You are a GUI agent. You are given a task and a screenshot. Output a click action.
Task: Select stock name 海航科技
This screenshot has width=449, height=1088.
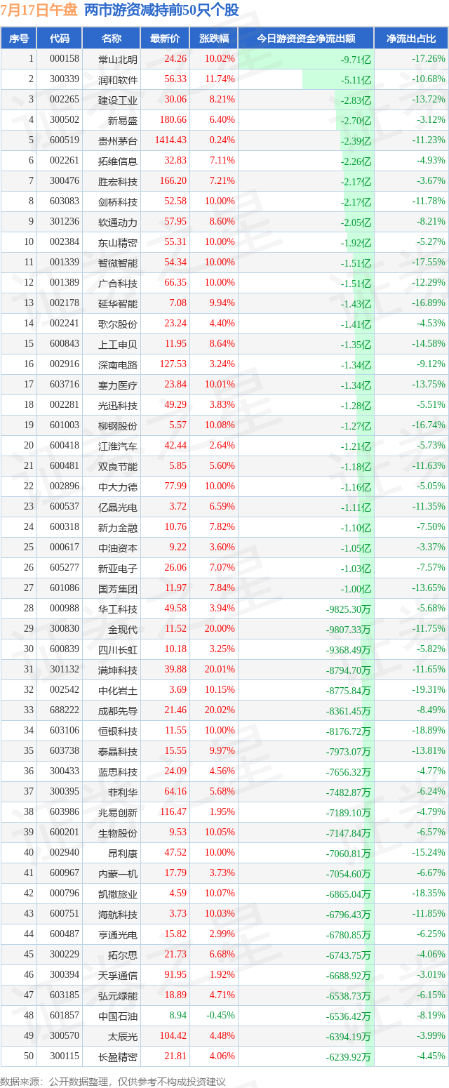pyautogui.click(x=118, y=914)
